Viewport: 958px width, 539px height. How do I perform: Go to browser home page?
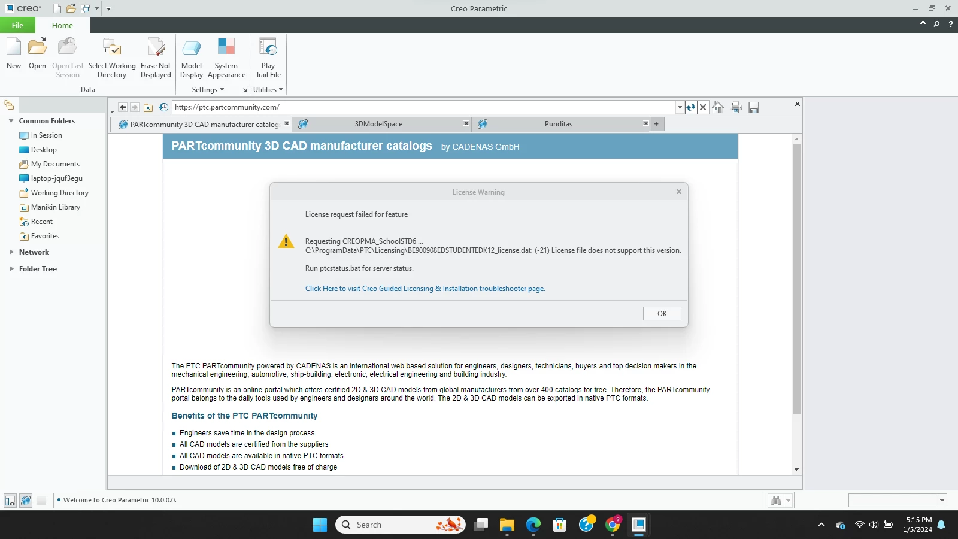[x=718, y=107]
